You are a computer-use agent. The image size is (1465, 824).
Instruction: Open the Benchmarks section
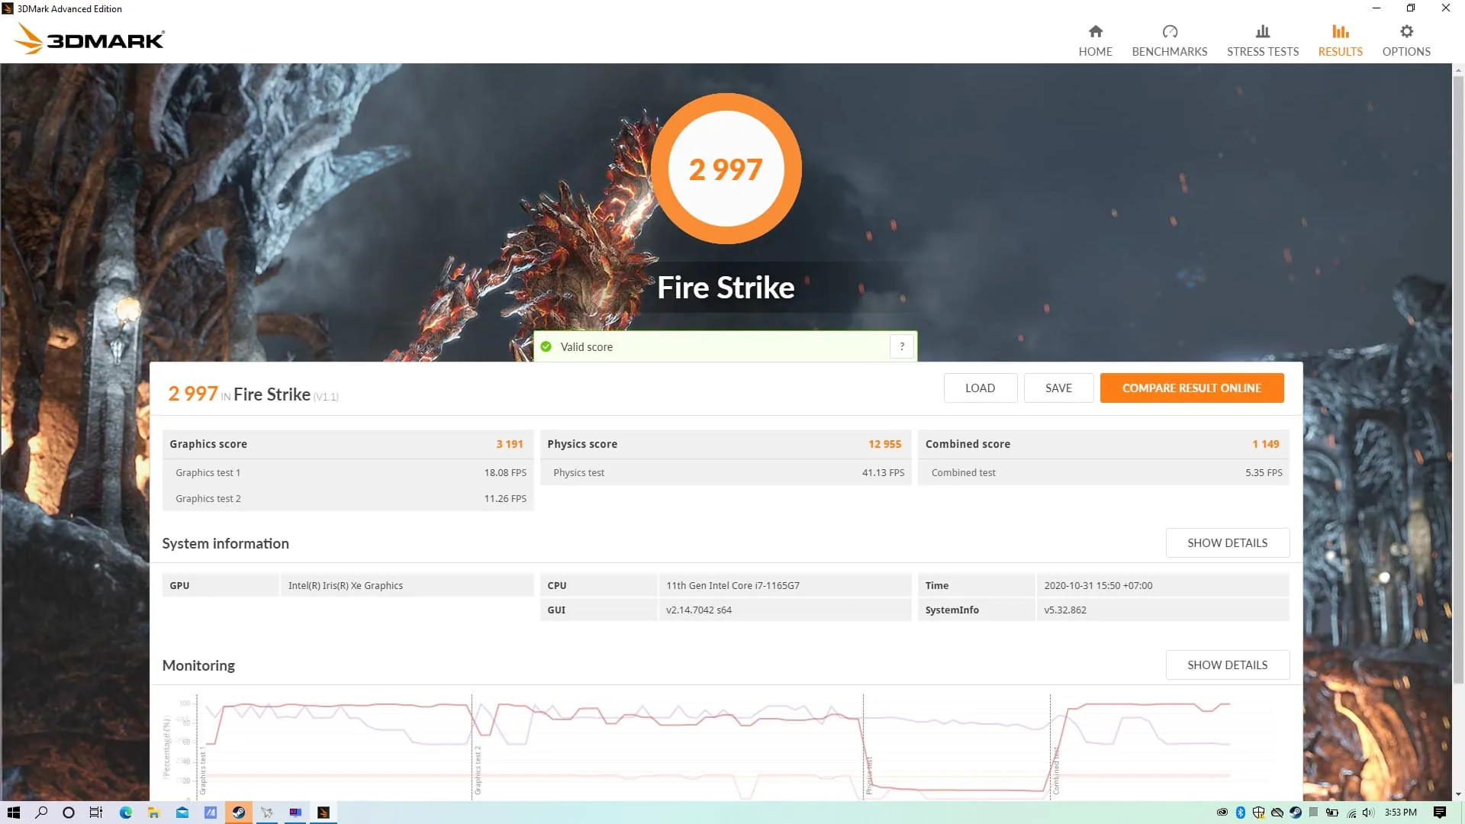(1169, 40)
